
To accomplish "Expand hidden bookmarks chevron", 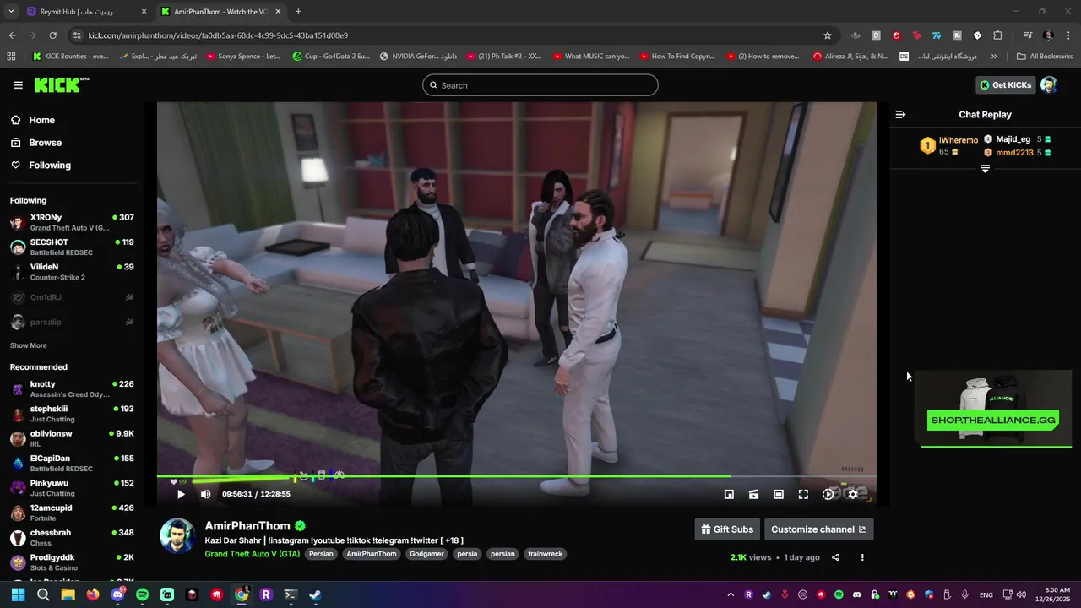I will (994, 57).
